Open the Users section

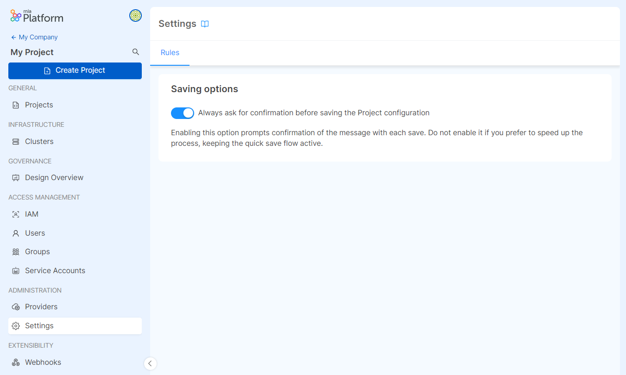(35, 233)
